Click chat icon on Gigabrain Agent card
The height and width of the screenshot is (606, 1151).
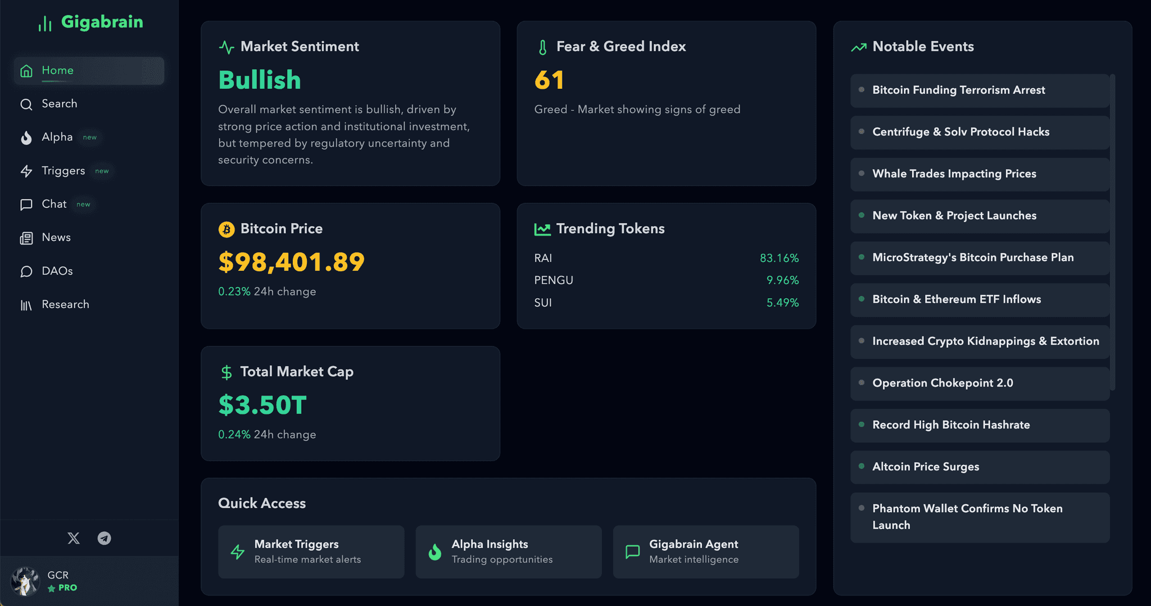click(633, 552)
